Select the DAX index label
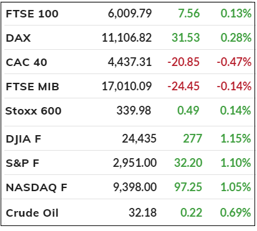 (x=18, y=38)
